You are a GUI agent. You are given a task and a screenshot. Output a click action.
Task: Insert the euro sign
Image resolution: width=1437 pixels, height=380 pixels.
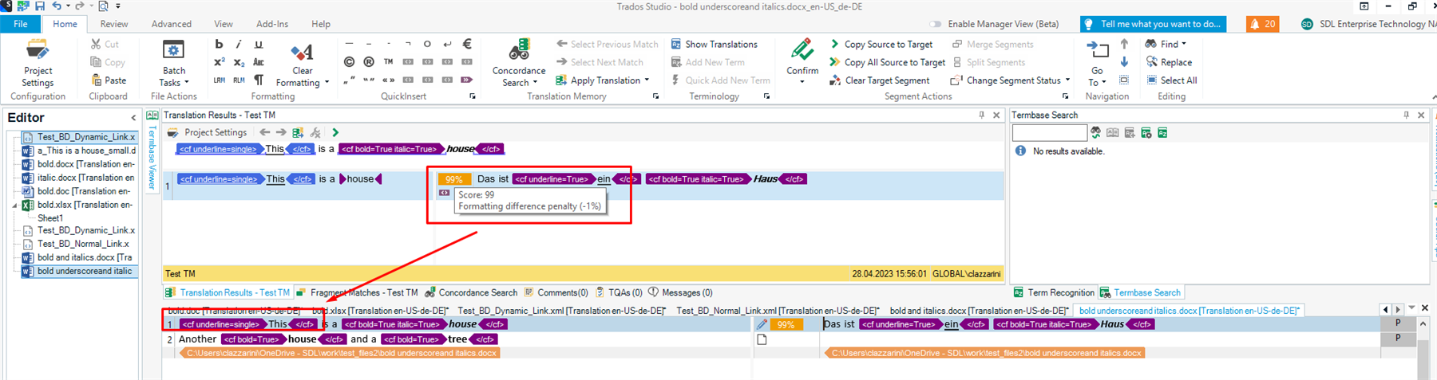467,45
